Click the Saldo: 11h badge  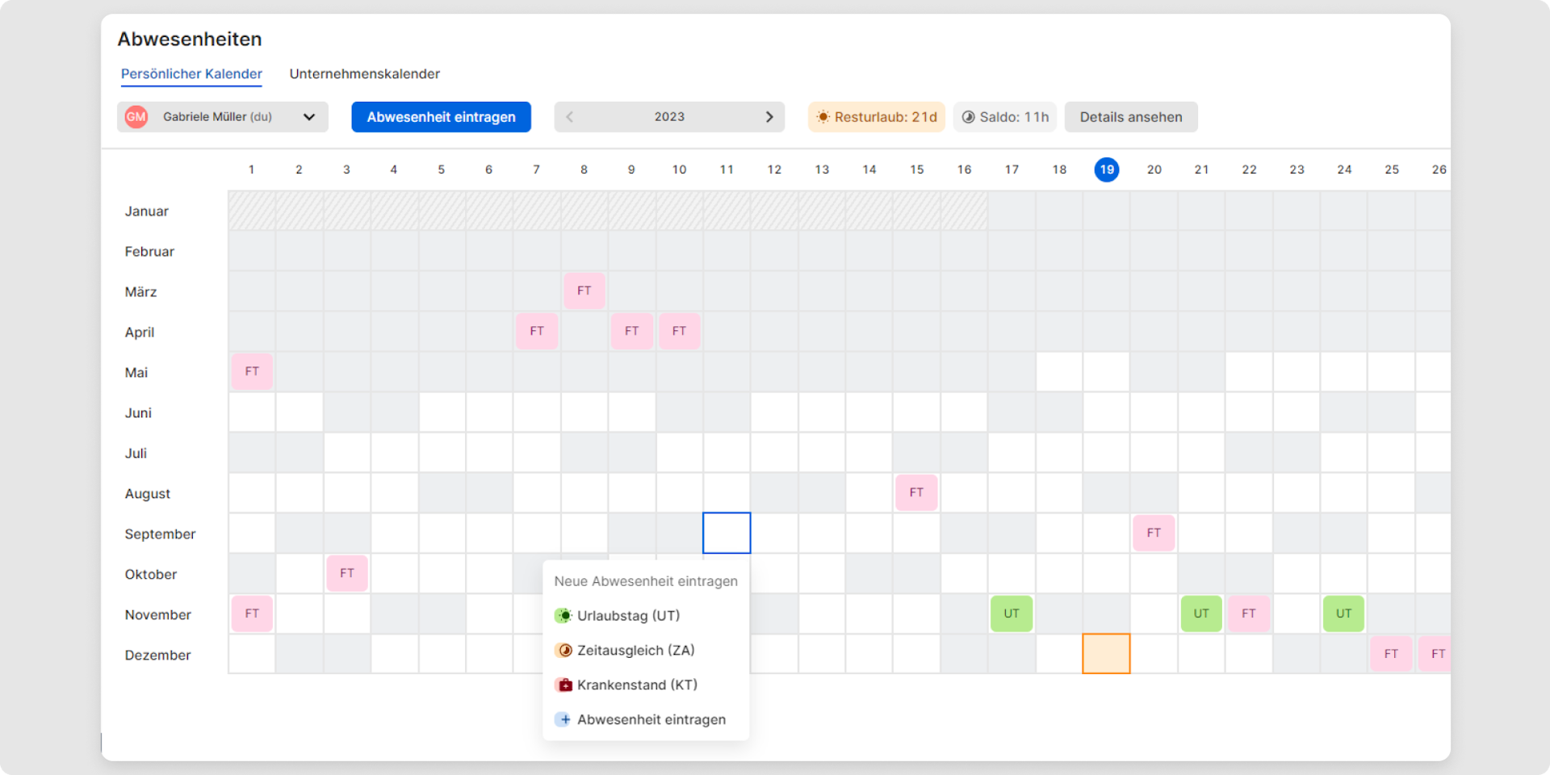point(1006,117)
